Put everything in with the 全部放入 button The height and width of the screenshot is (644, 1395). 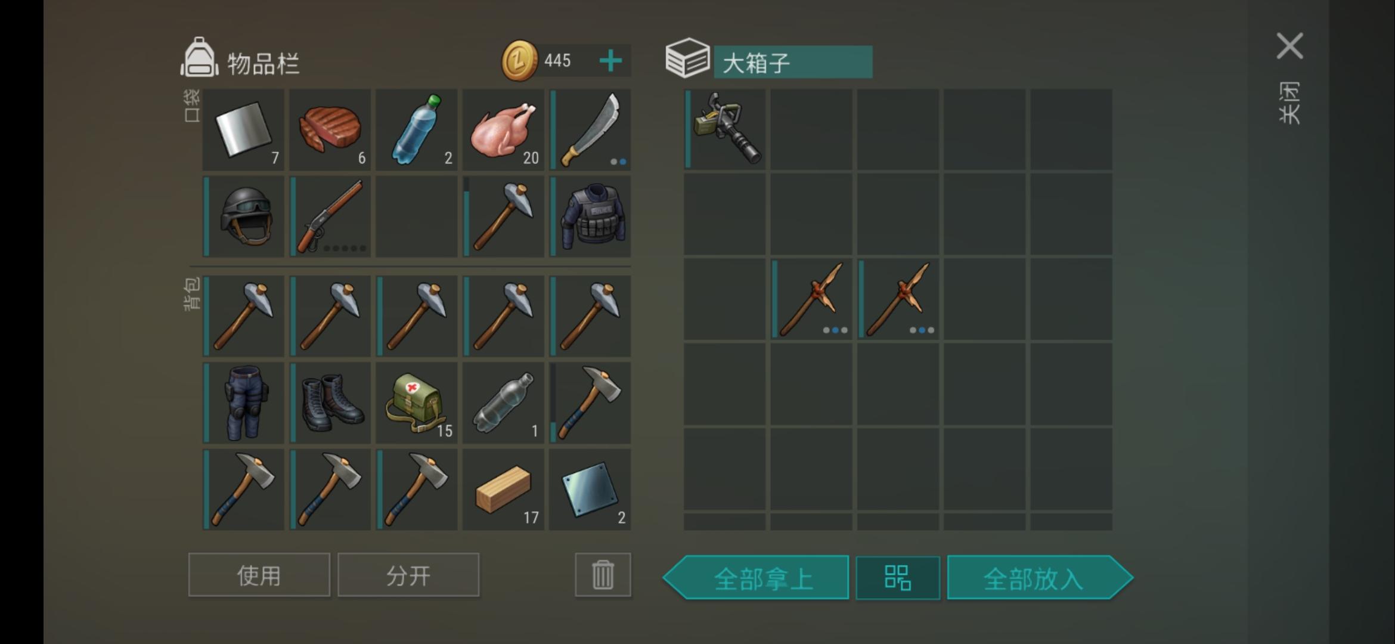tap(1040, 577)
